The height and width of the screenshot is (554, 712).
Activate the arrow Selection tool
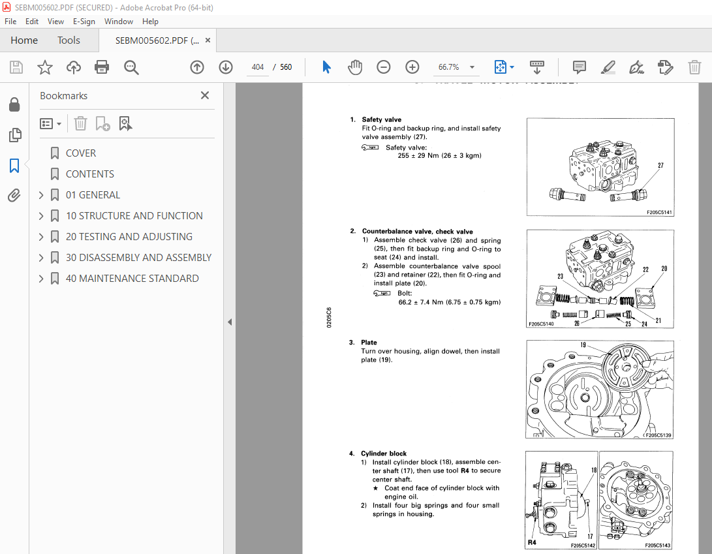tap(326, 67)
